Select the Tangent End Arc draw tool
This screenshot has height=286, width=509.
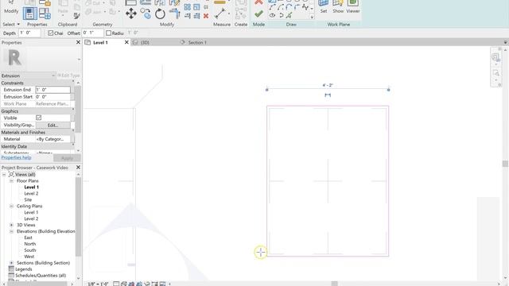coord(289,7)
